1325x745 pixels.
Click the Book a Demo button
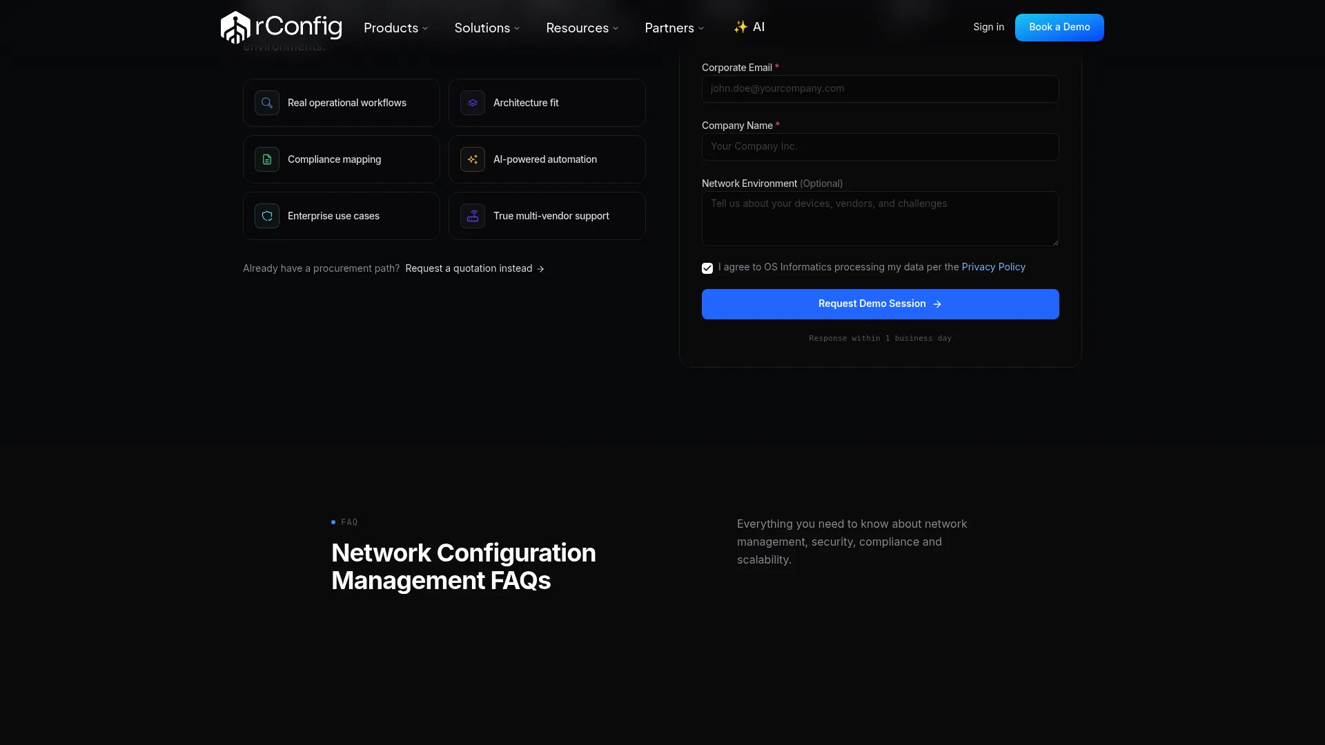(1059, 28)
